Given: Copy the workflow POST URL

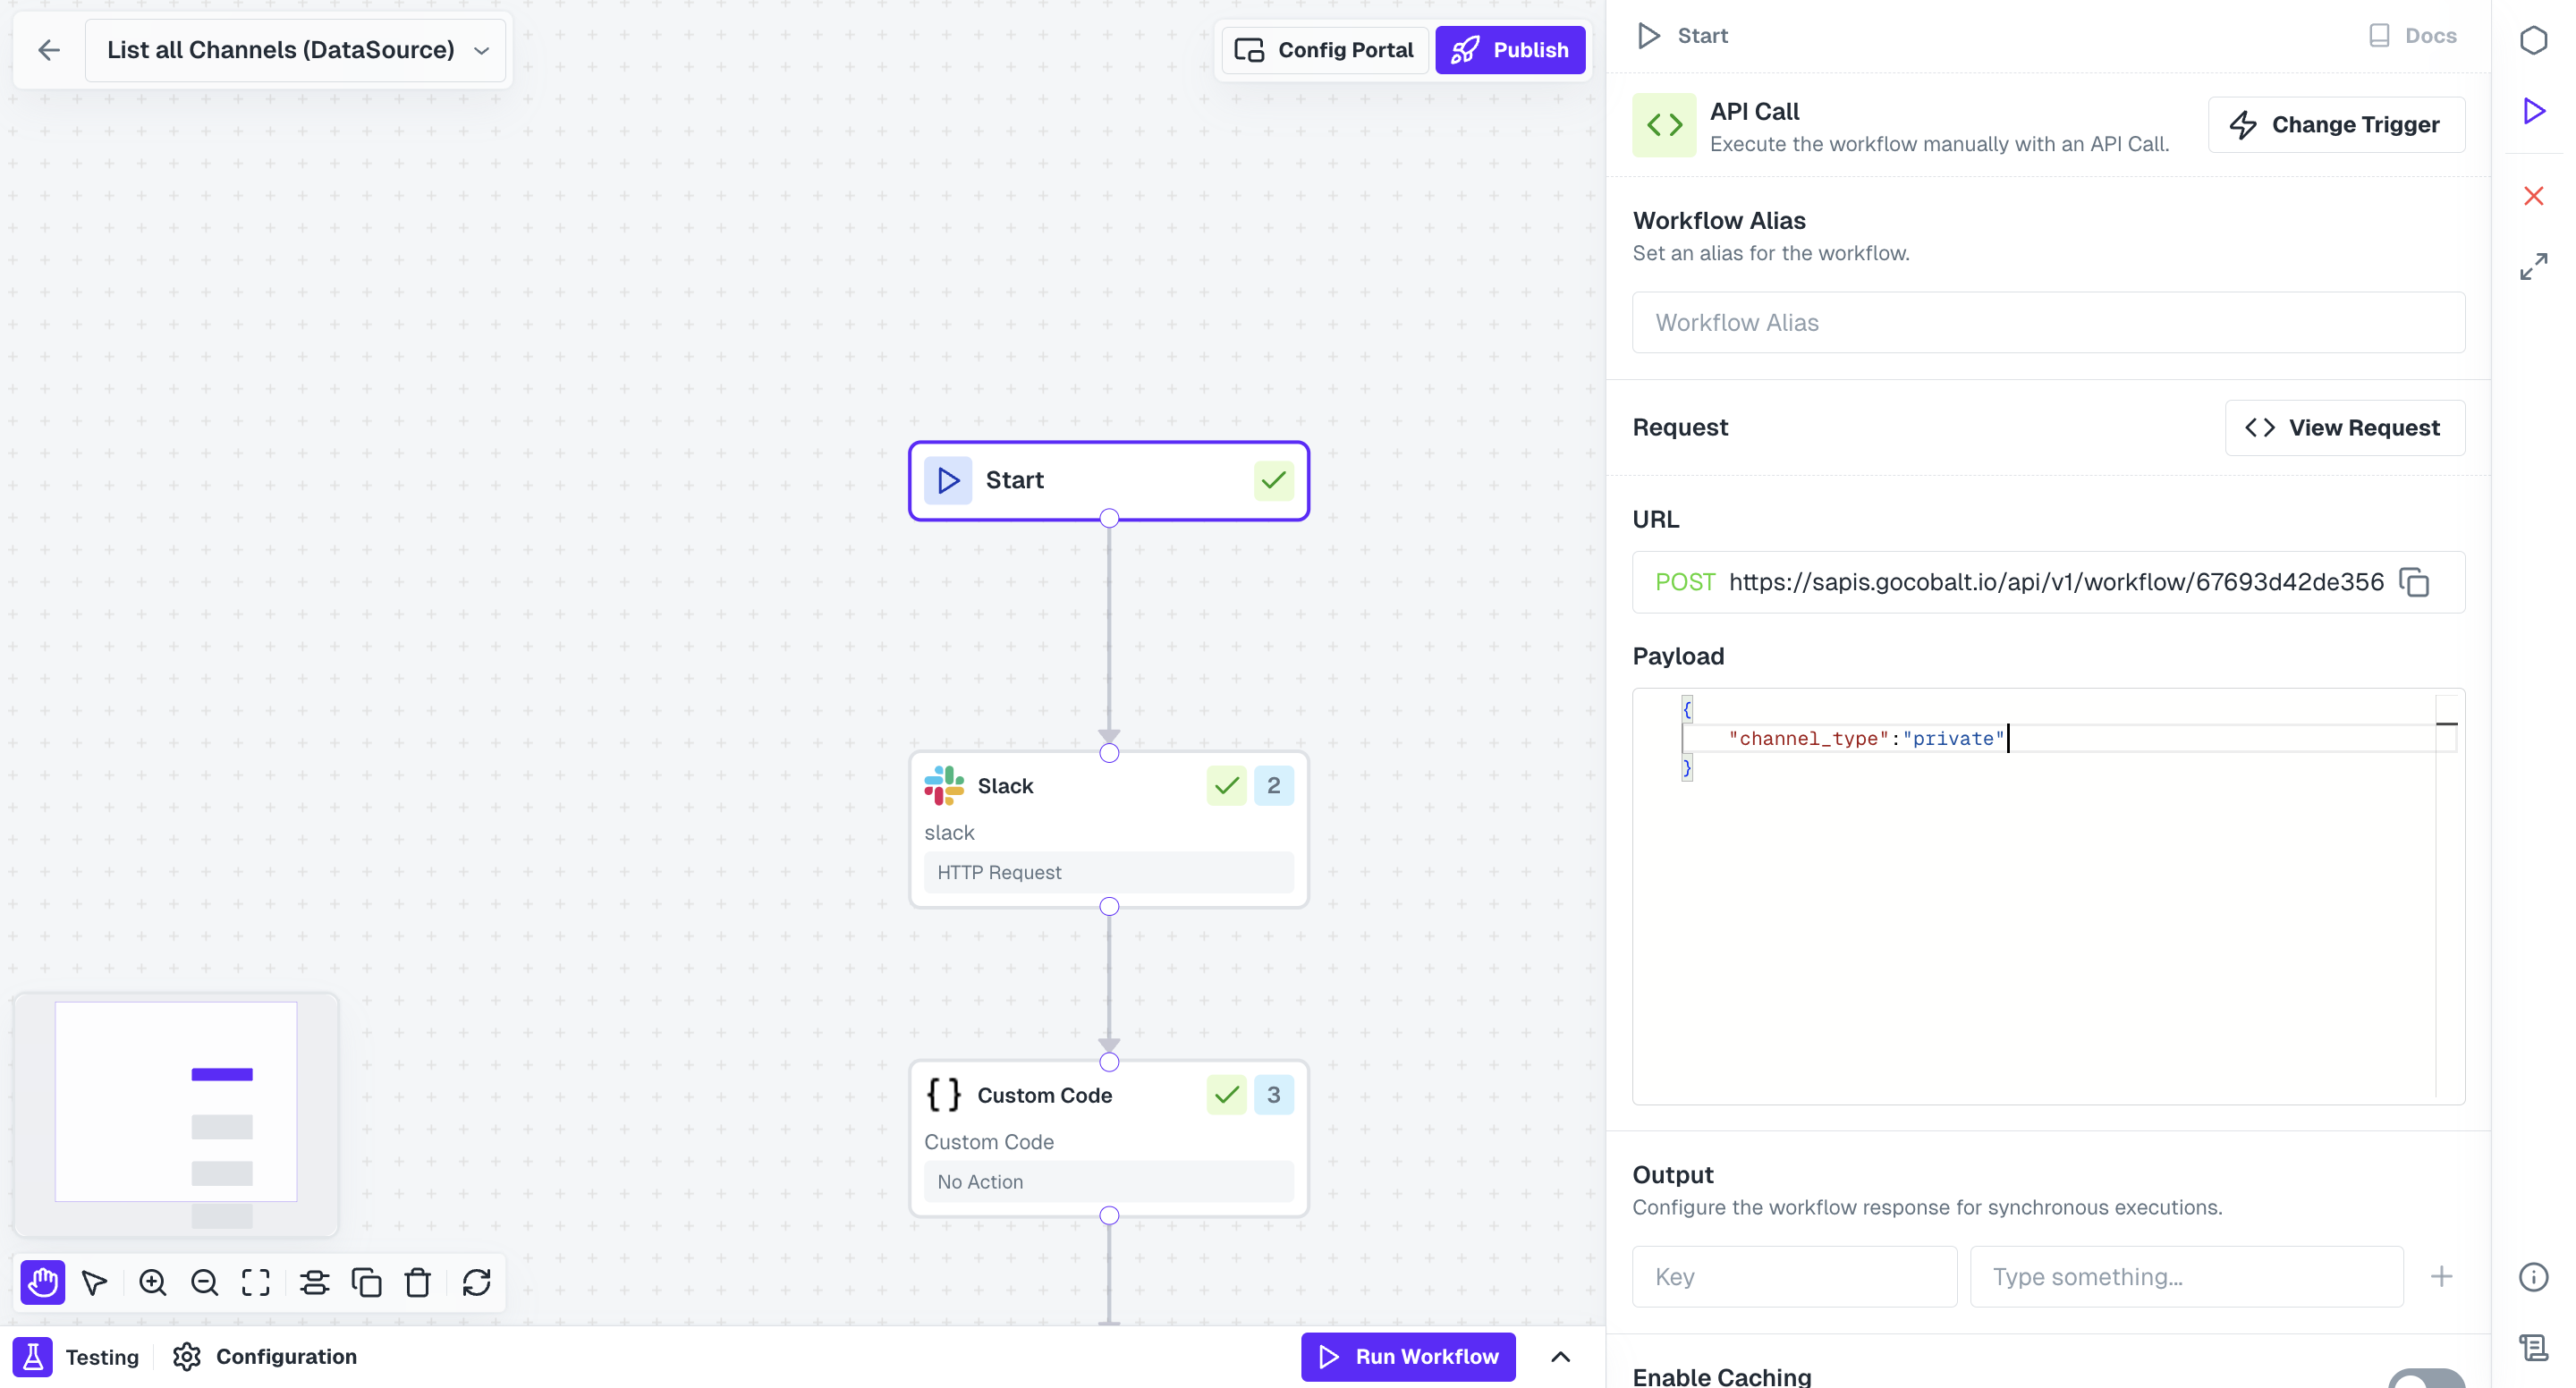Looking at the screenshot, I should pyautogui.click(x=2415, y=582).
